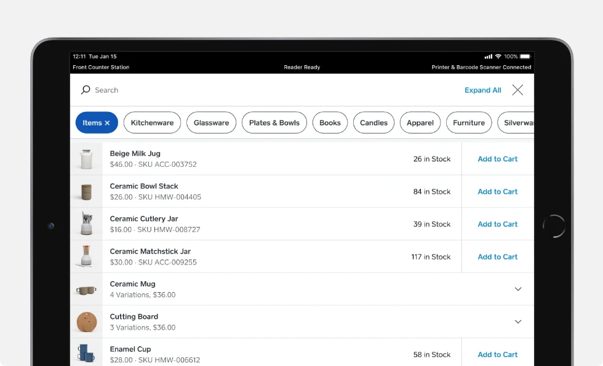Select the Apparel category chip
This screenshot has width=603, height=366.
pyautogui.click(x=420, y=122)
